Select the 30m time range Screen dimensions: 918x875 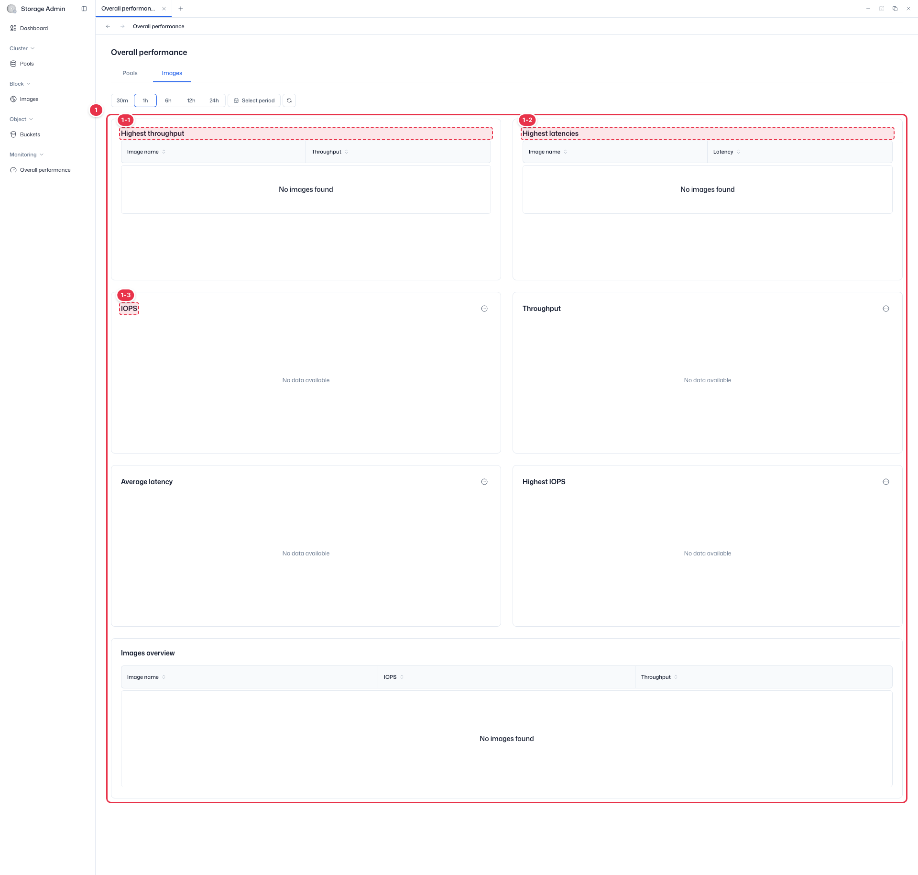122,100
